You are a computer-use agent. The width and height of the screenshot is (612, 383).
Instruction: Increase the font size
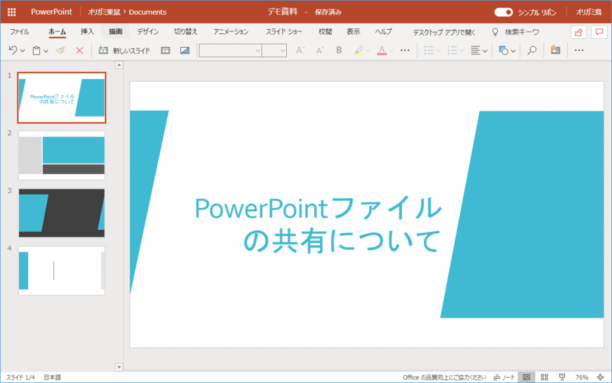coord(300,50)
